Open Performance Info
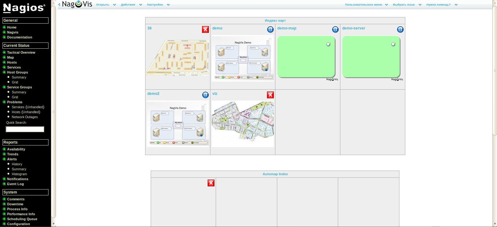The width and height of the screenshot is (497, 227). click(21, 214)
